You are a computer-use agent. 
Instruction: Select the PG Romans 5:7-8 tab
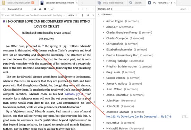point(163,3)
